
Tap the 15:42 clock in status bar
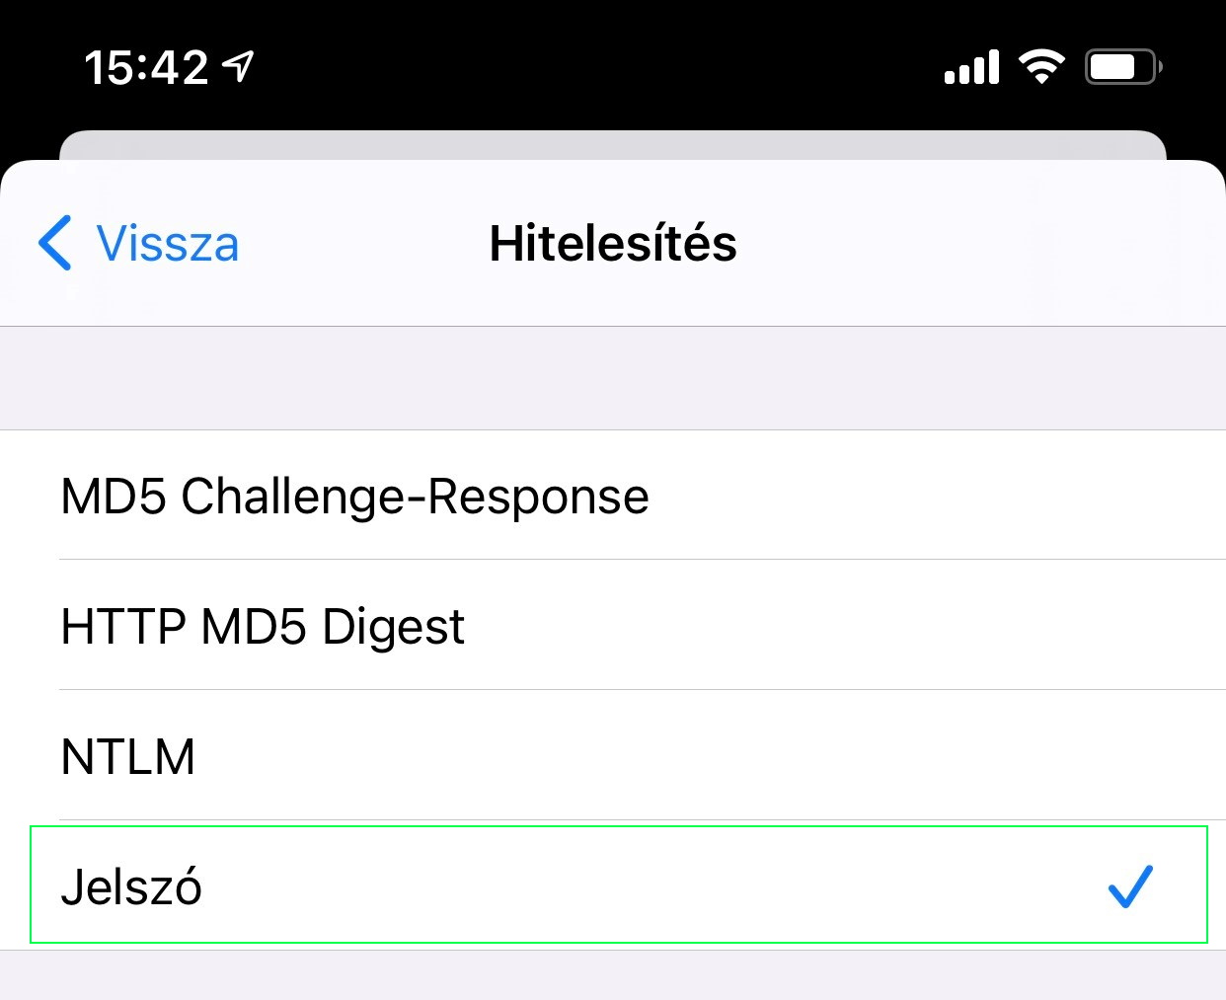coord(146,67)
